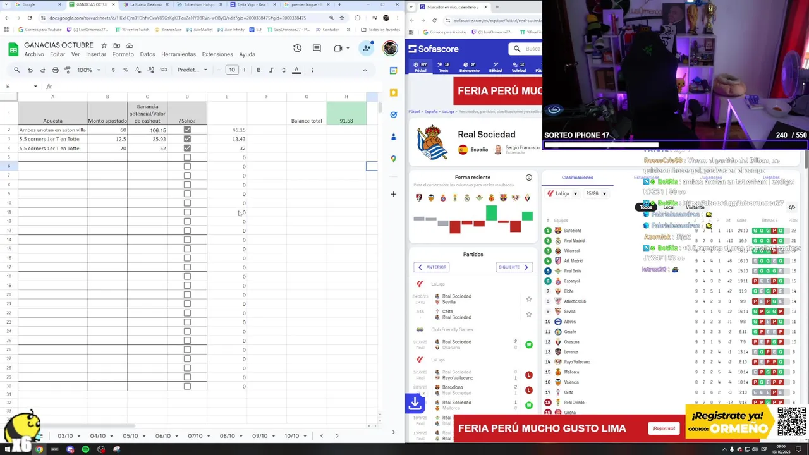Open the Formato menu
The height and width of the screenshot is (455, 809).
point(123,54)
